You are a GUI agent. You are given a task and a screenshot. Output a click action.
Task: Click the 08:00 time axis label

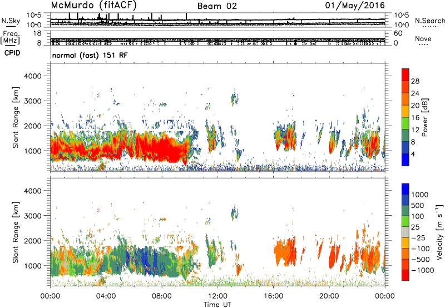pos(162,296)
